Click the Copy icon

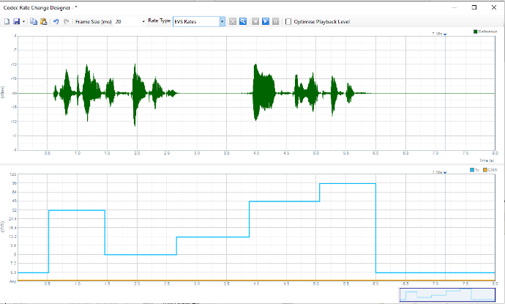click(34, 22)
